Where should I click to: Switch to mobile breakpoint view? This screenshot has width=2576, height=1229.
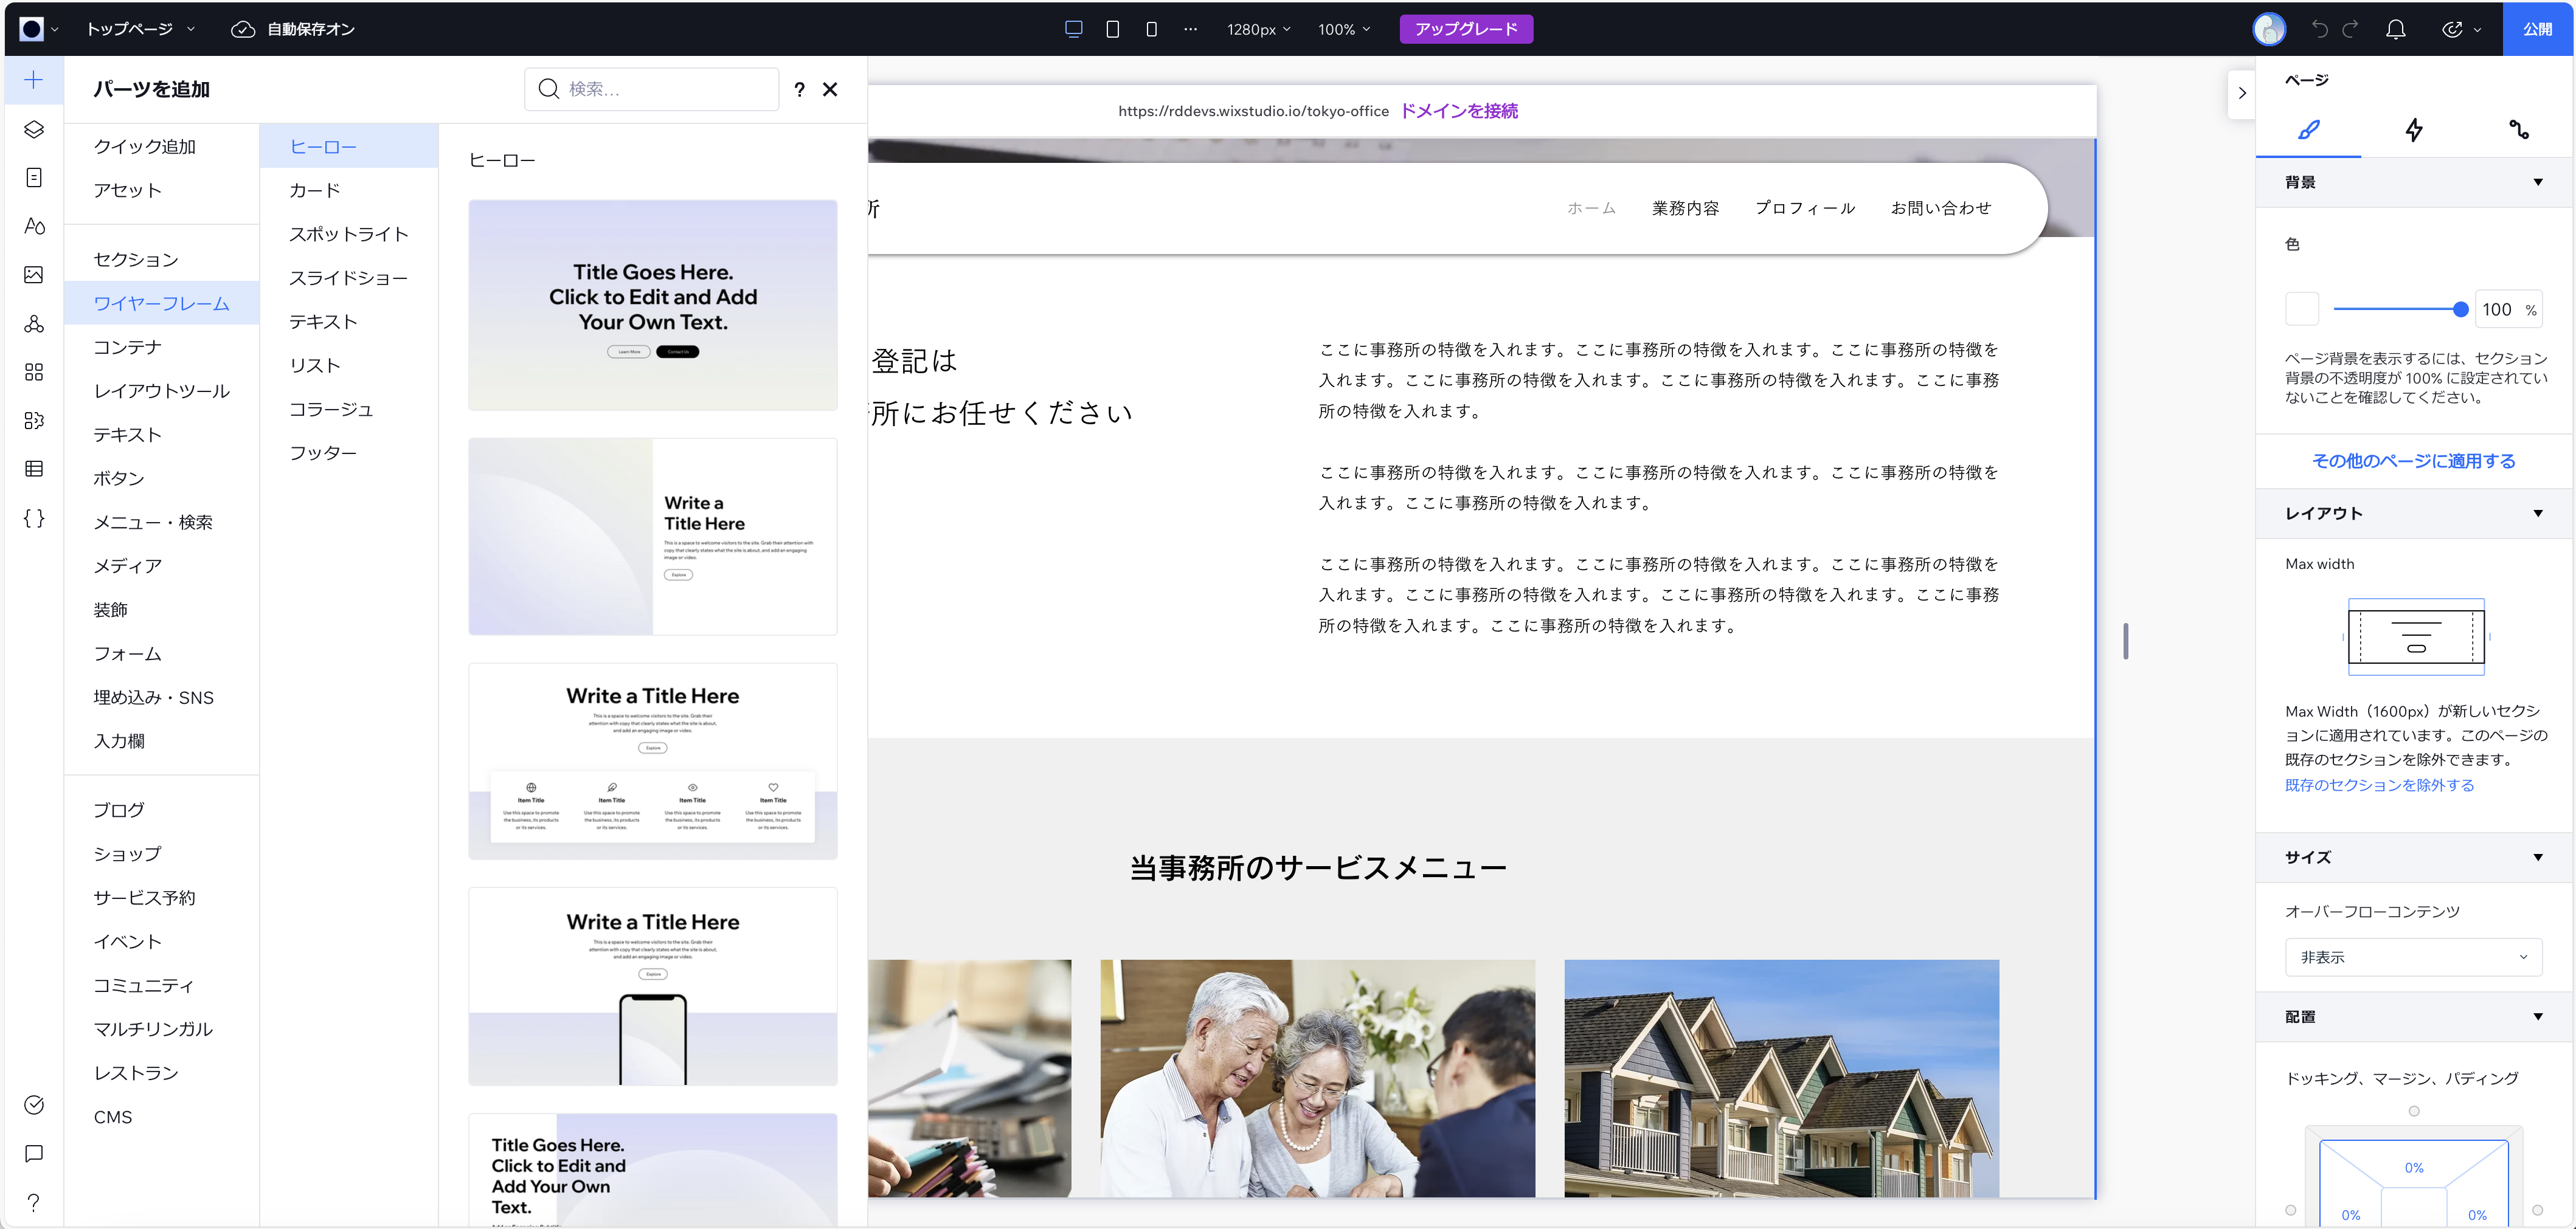pos(1151,29)
